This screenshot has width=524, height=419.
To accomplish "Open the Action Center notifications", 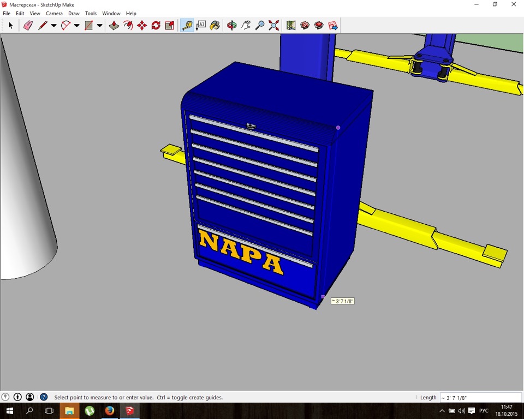I will (472, 411).
